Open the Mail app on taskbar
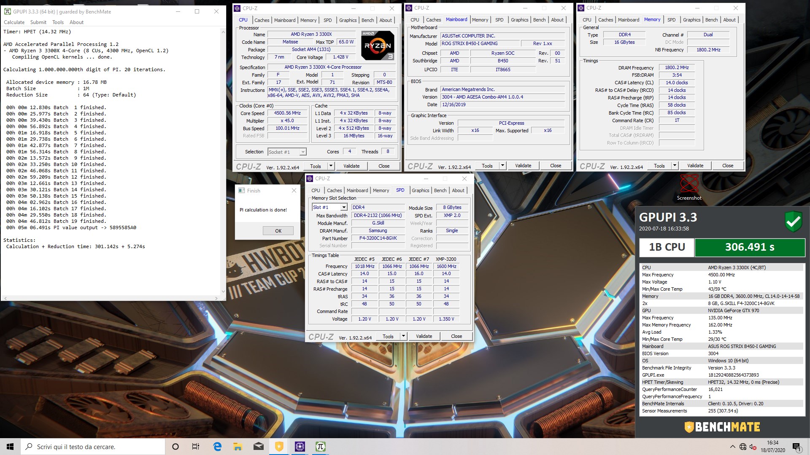 258,447
